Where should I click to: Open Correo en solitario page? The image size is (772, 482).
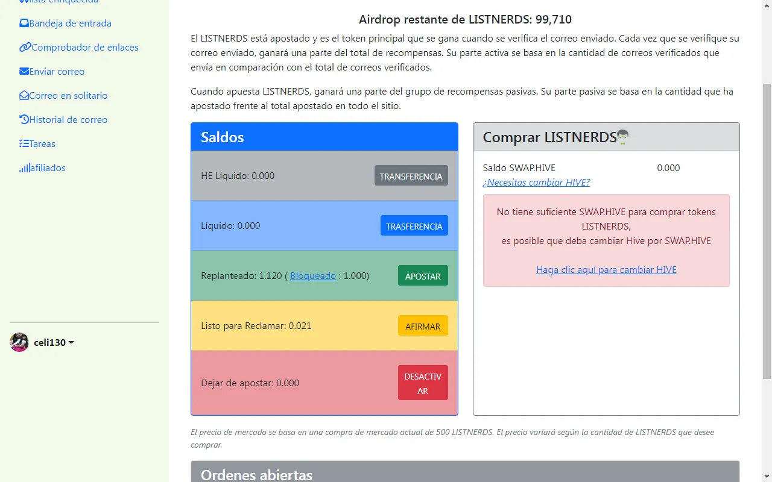pos(63,96)
